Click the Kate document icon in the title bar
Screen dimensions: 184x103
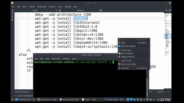point(12,3)
